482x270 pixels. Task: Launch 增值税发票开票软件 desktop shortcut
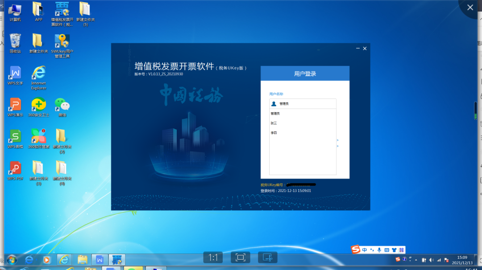(62, 14)
